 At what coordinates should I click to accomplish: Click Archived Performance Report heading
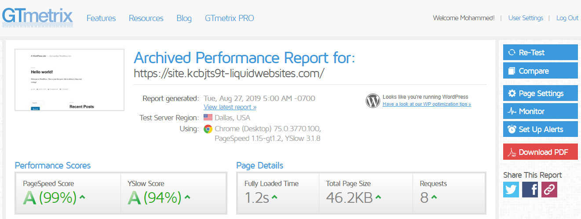(244, 57)
